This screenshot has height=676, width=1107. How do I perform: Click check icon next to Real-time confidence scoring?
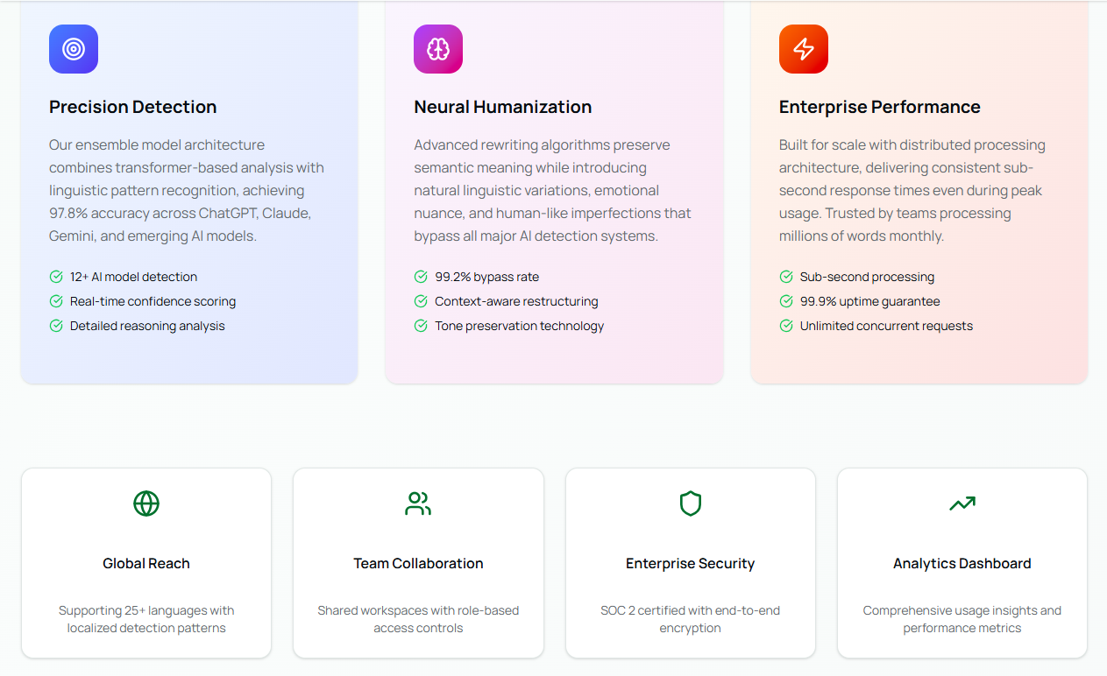tap(56, 301)
